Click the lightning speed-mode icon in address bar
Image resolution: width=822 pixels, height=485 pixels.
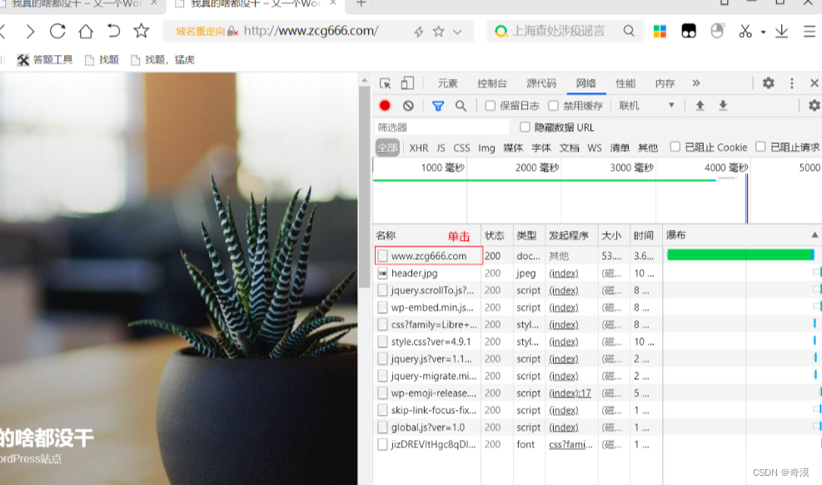(418, 32)
